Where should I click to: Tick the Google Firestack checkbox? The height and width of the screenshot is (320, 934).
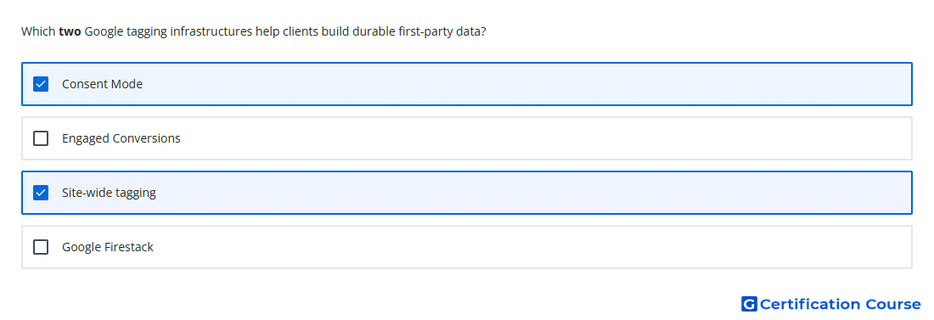tap(41, 247)
